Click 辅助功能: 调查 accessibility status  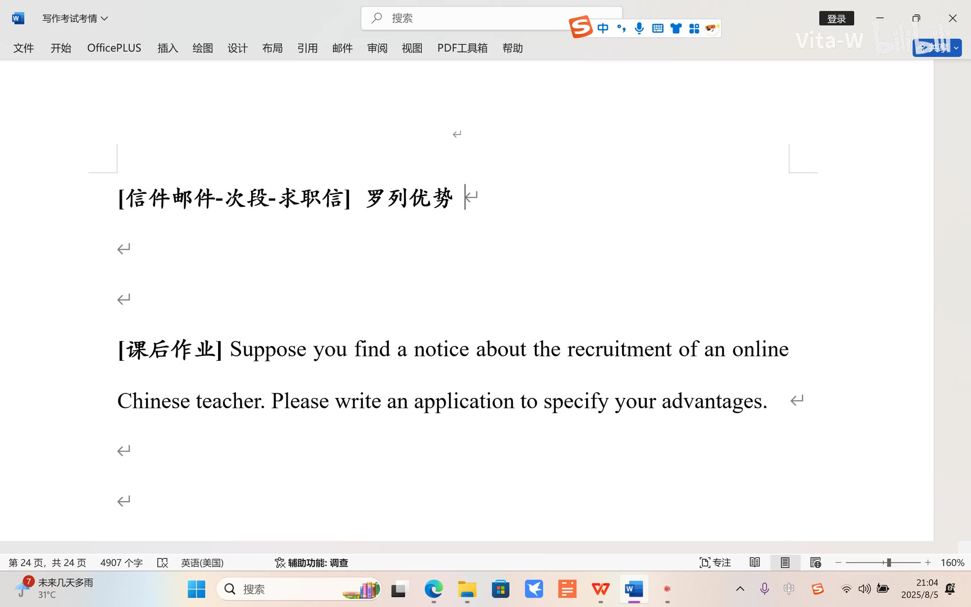coord(311,563)
